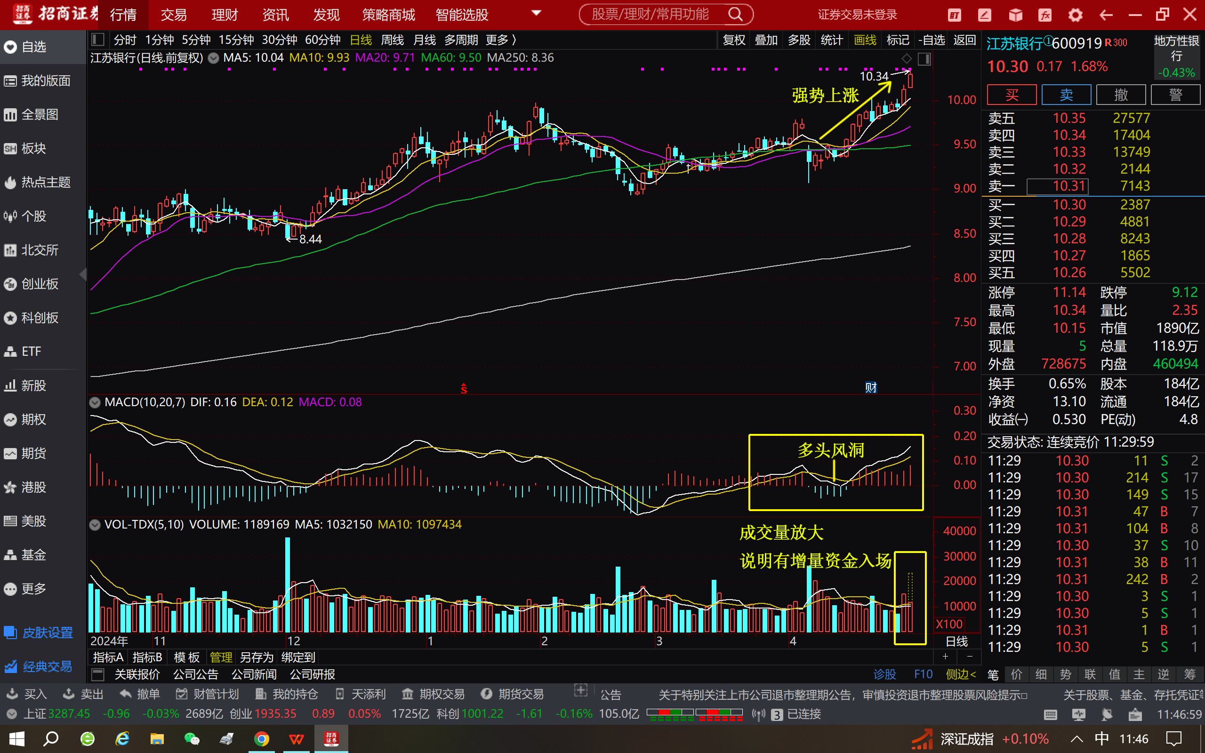
Task: Switch to 公司公告 tab
Action: (196, 674)
